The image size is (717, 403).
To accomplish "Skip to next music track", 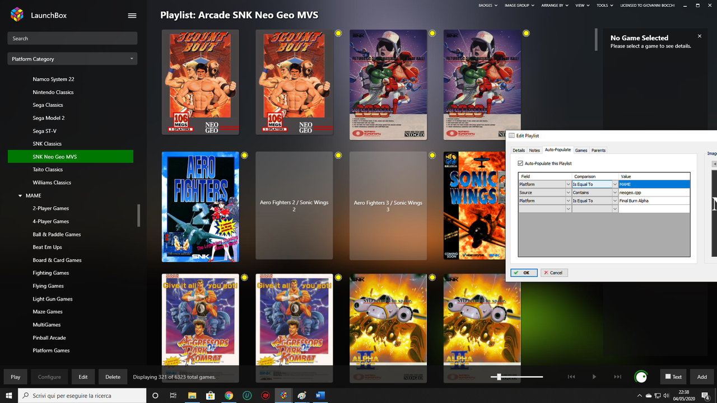I will coord(617,377).
